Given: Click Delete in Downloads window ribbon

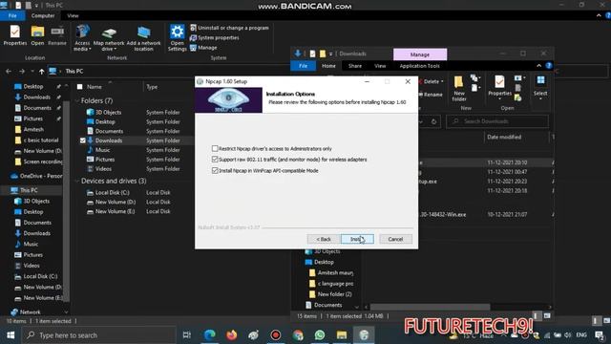Looking at the screenshot, I should pyautogui.click(x=432, y=81).
